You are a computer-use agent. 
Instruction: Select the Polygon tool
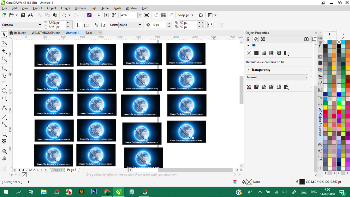tap(4, 98)
